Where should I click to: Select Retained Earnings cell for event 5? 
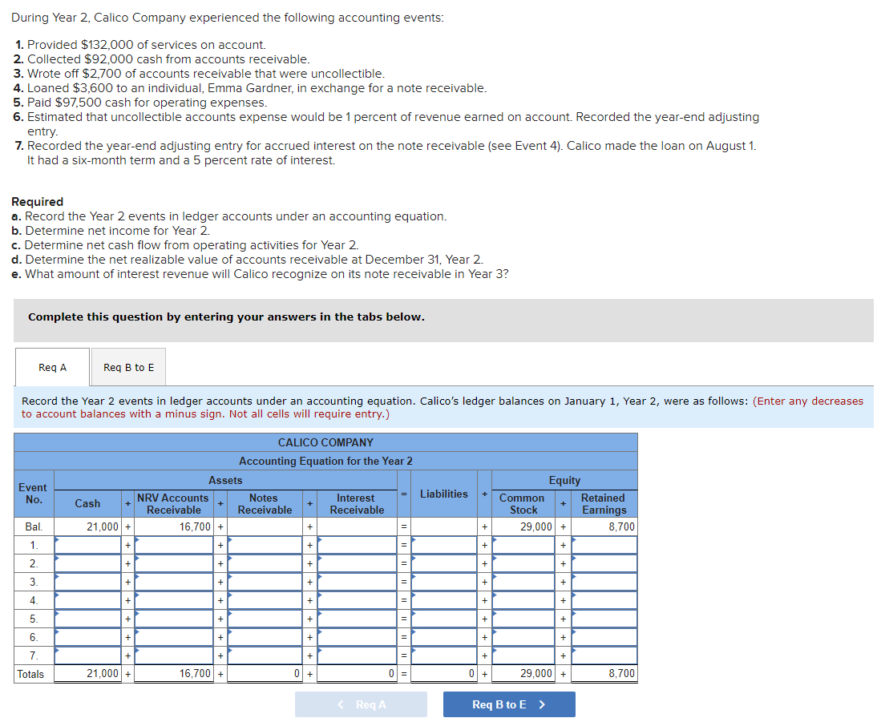[604, 619]
